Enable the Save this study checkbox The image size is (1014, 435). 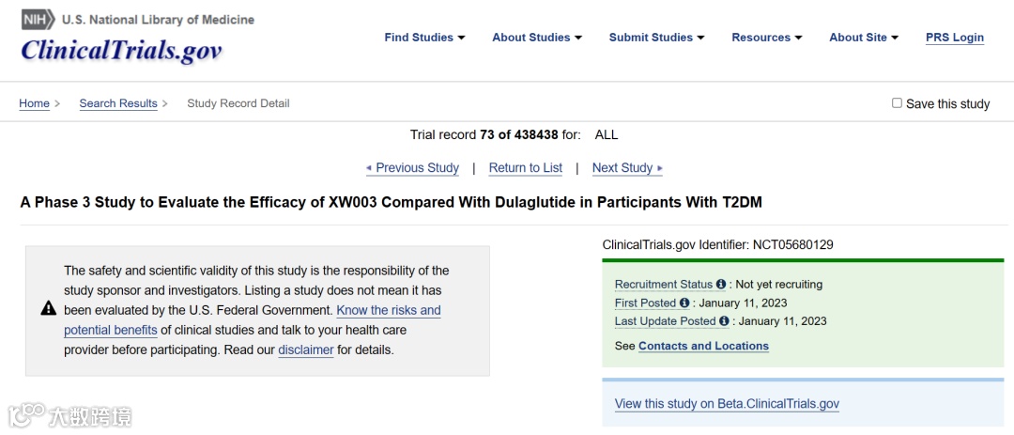897,103
